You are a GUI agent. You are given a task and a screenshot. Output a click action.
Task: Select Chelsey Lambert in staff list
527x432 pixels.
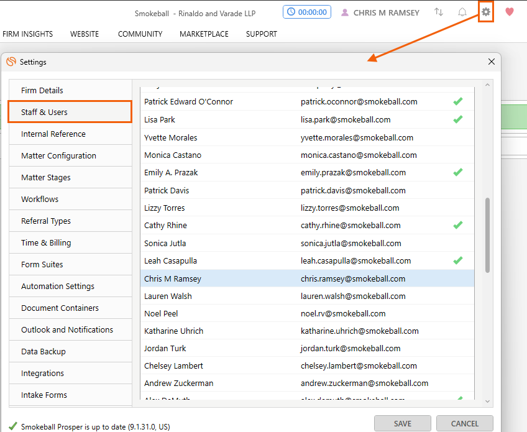pos(307,365)
